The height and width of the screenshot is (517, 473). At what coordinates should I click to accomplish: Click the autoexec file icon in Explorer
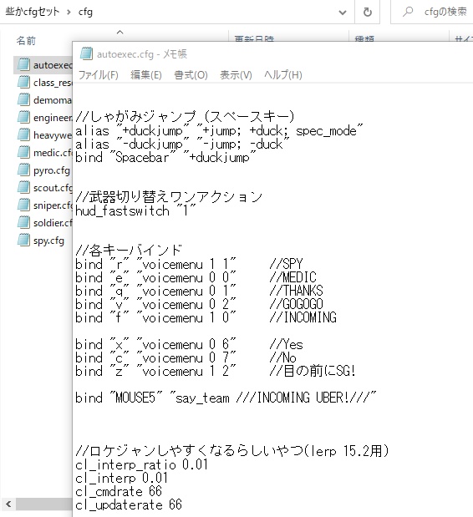[23, 64]
